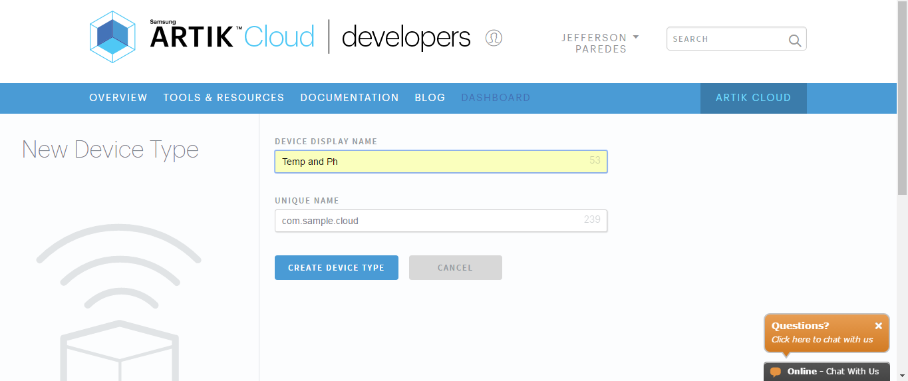Click the ARTIK Cloud wordmark
This screenshot has height=381, width=908.
(231, 37)
